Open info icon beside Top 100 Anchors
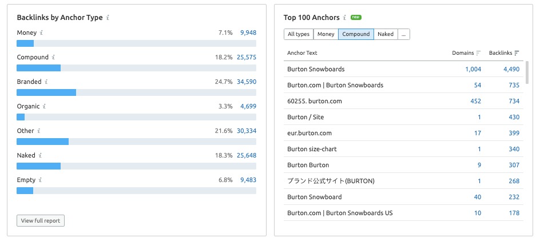Viewport: 544px width, 242px height. tap(344, 18)
